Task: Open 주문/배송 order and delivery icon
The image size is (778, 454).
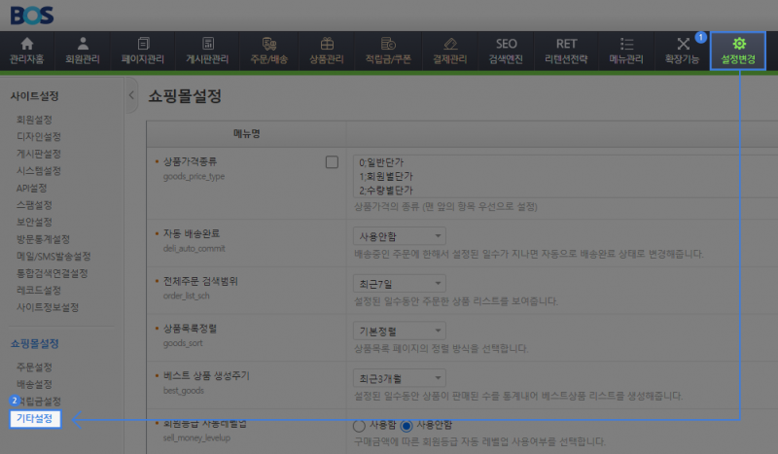Action: tap(269, 45)
